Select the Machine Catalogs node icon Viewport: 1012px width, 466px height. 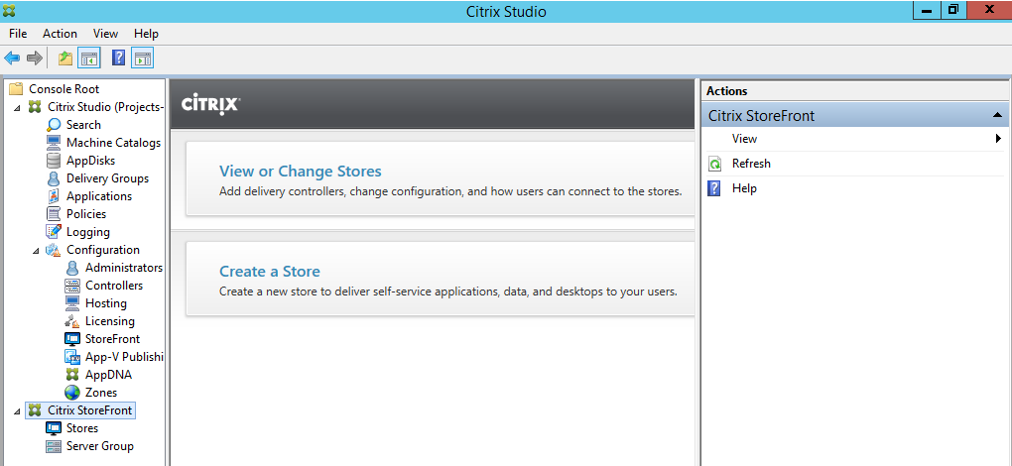pyautogui.click(x=55, y=143)
